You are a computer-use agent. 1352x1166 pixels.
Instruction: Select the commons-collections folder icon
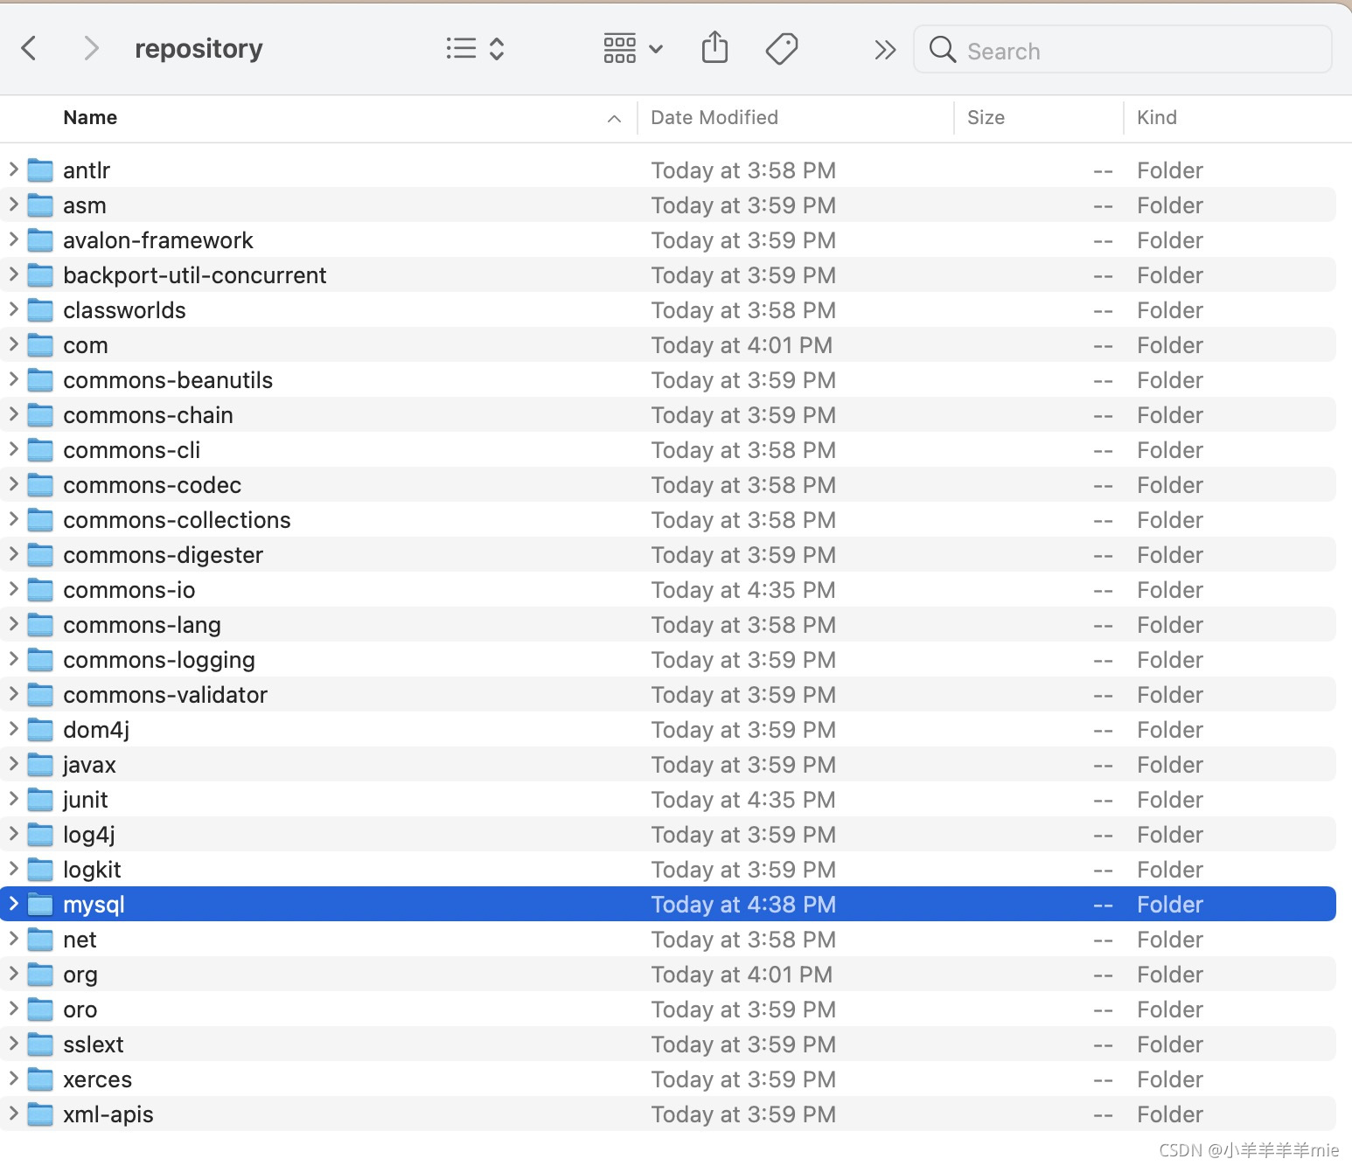click(40, 519)
